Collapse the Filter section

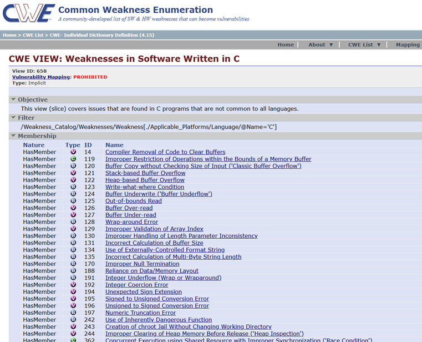click(x=13, y=118)
